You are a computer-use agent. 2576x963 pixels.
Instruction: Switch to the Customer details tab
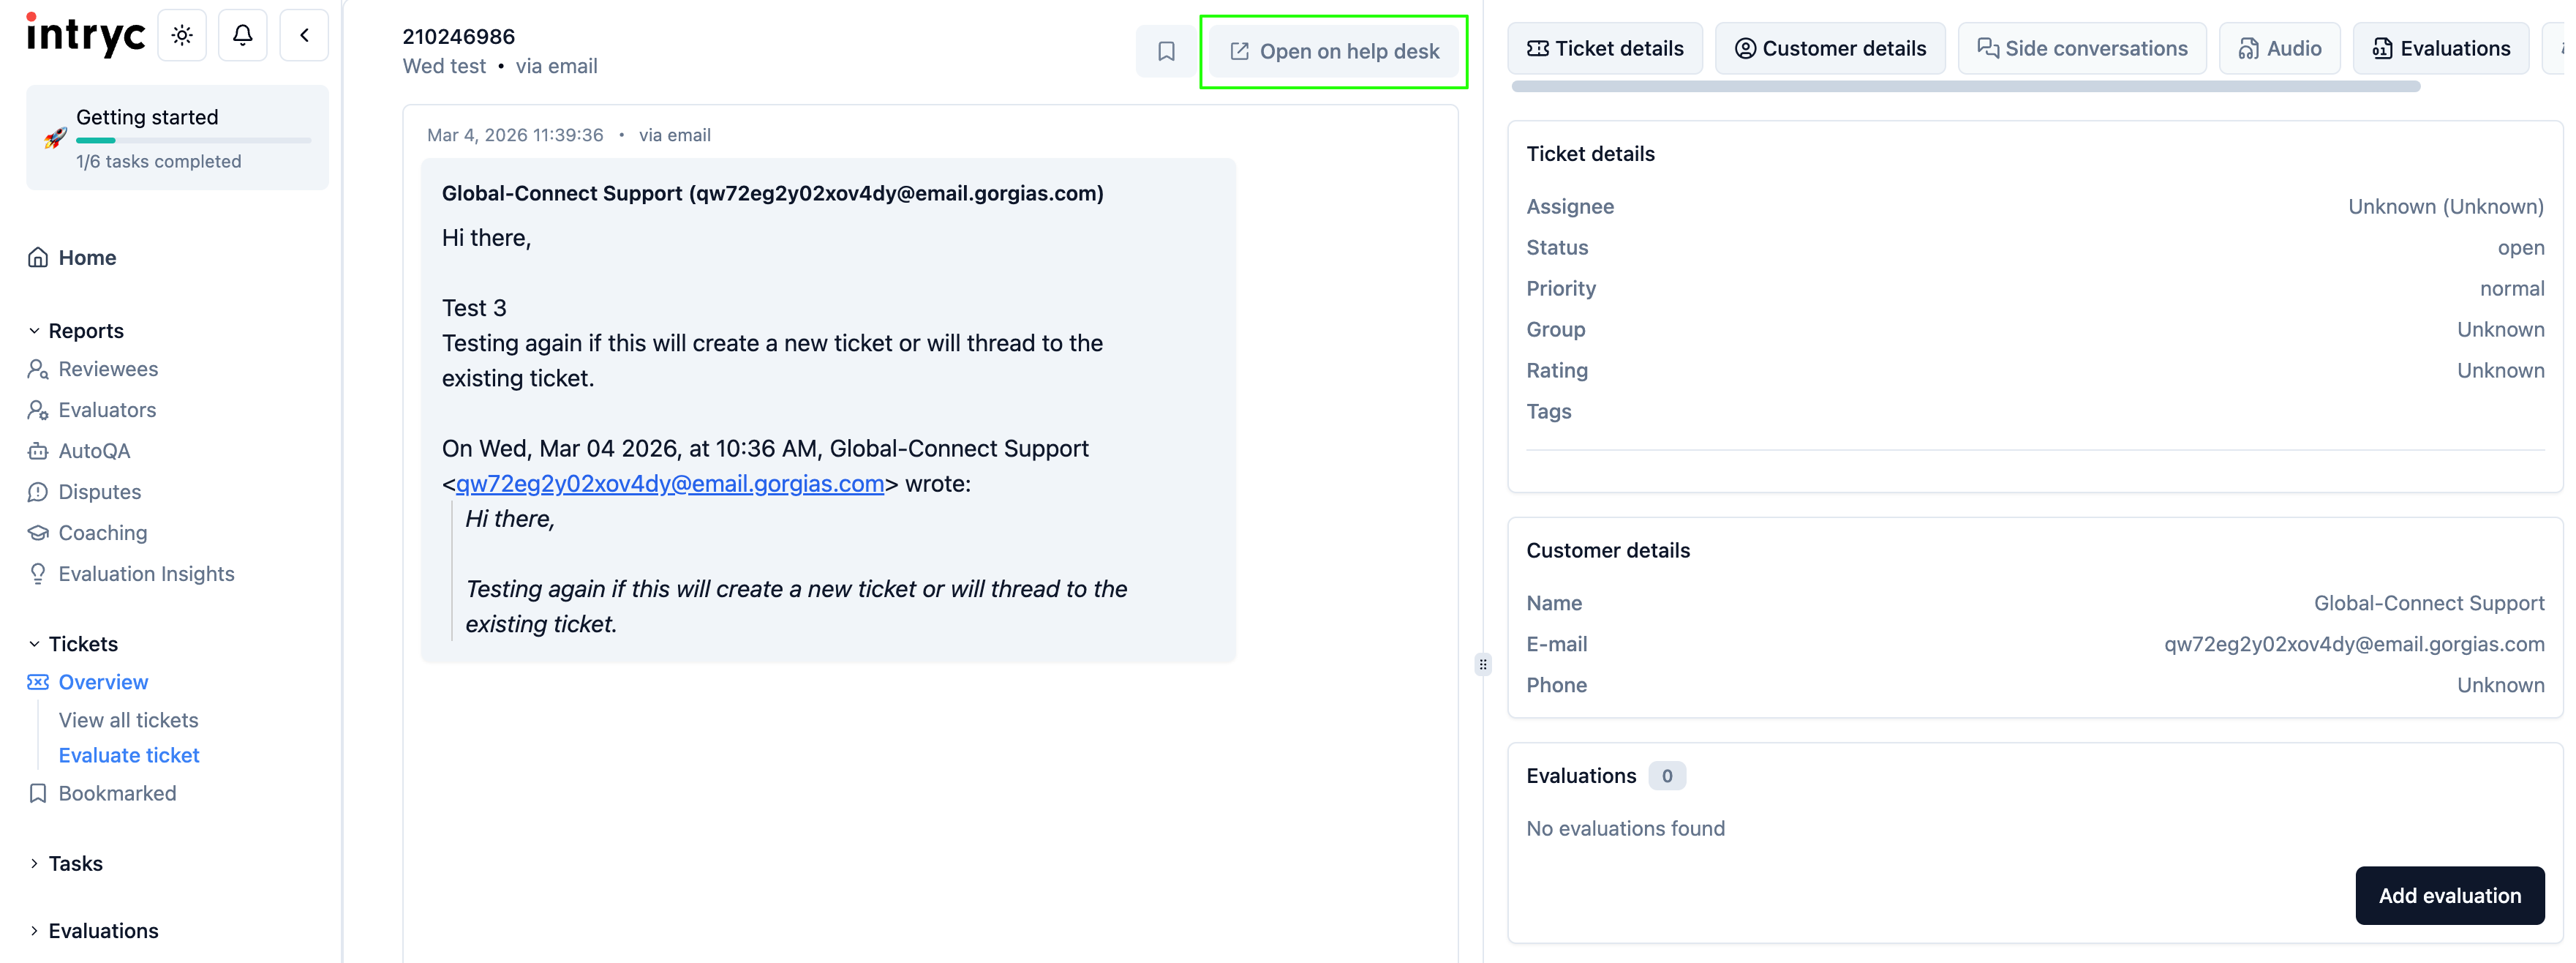pos(1829,48)
